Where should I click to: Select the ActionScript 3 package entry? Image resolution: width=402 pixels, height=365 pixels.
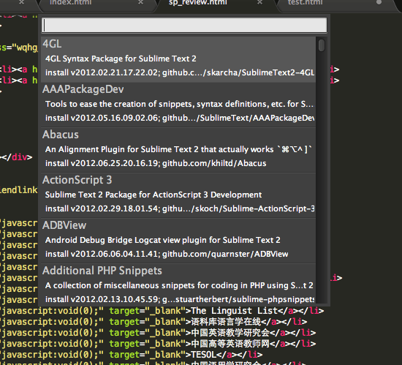[178, 195]
